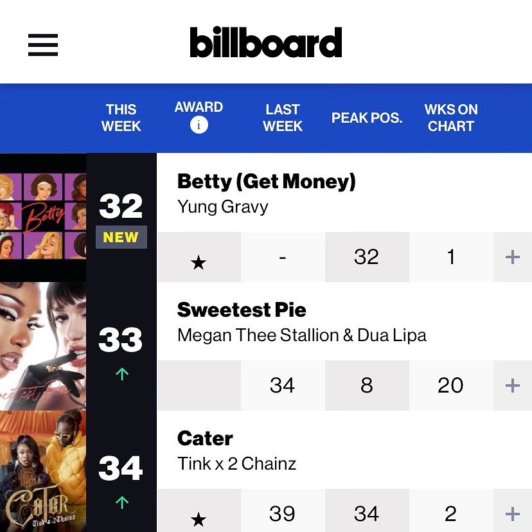Open artist Megan Thee Stallion & Dua Lipa
This screenshot has height=532, width=532.
(x=301, y=335)
